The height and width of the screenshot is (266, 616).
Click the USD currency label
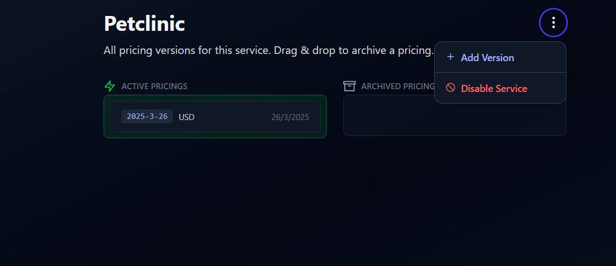coord(186,117)
